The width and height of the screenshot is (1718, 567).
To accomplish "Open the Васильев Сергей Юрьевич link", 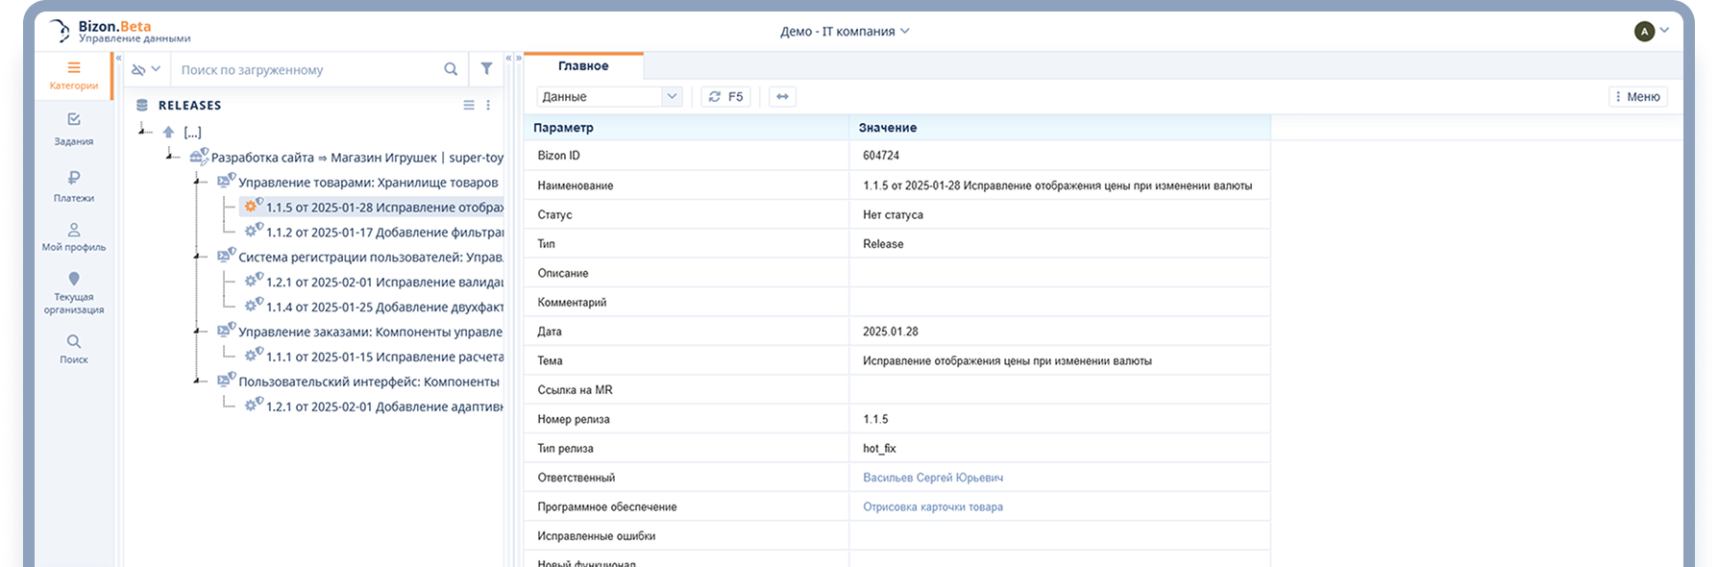I will 932,478.
